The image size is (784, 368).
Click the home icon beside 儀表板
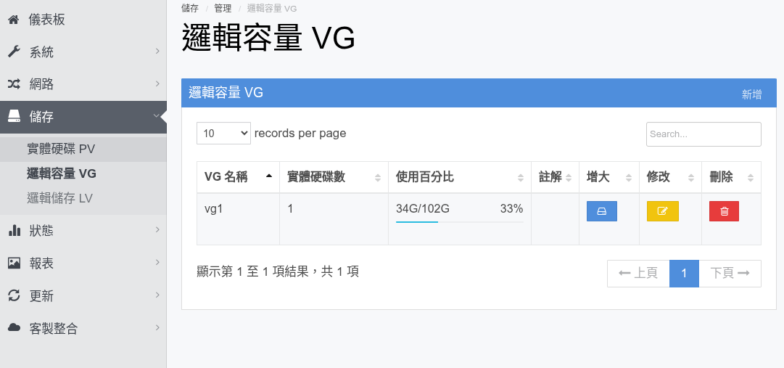[14, 20]
